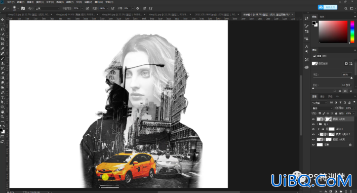Lock transparent pixels in Layers panel

(320, 113)
